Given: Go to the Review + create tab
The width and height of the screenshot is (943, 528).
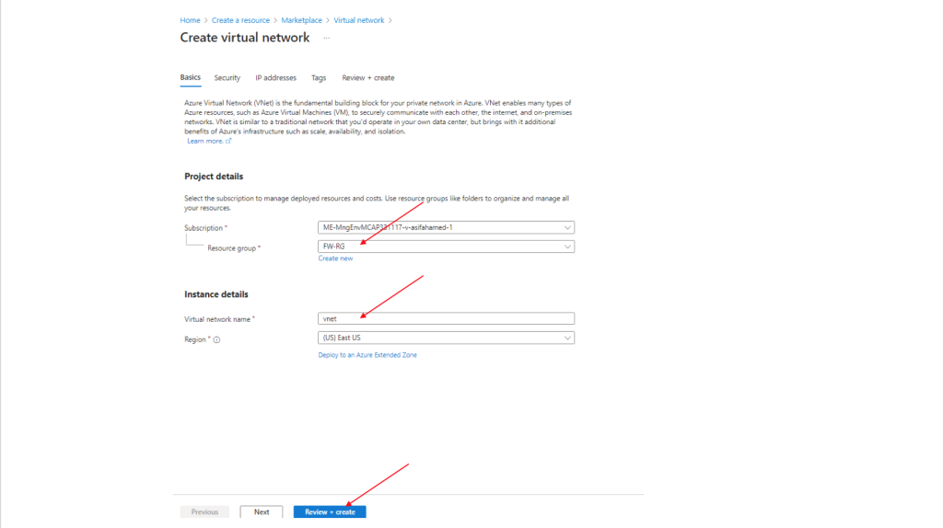Looking at the screenshot, I should pos(367,78).
